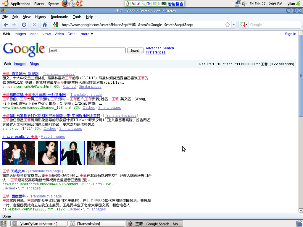Open the volume speaker tray icon

[x=245, y=4]
